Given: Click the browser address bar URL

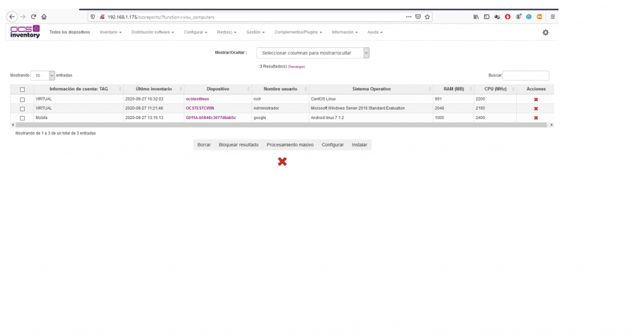Looking at the screenshot, I should pos(161,17).
